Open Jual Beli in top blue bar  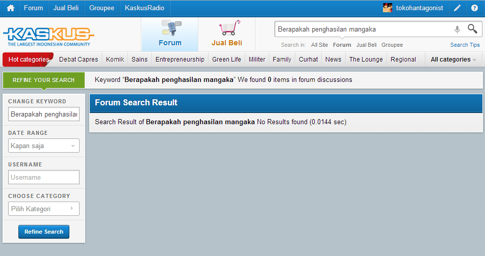(x=66, y=8)
